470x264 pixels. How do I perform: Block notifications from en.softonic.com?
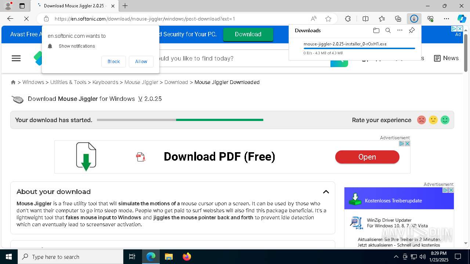[113, 62]
